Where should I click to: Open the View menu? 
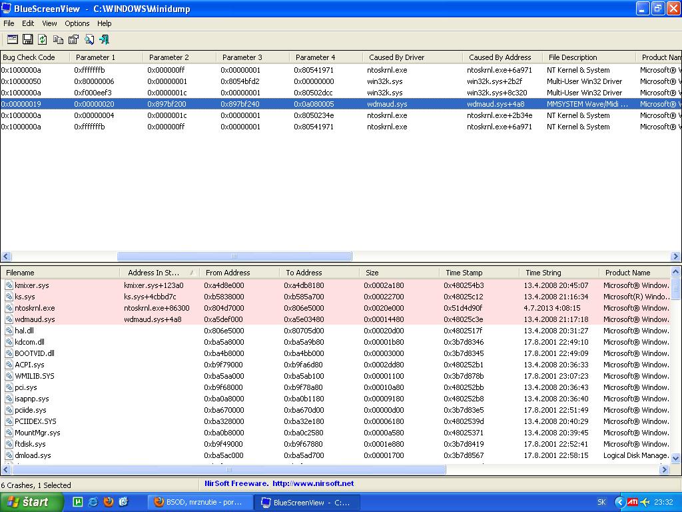pos(49,23)
